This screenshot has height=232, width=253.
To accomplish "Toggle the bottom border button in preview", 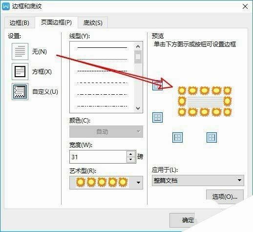I will (x=157, y=117).
